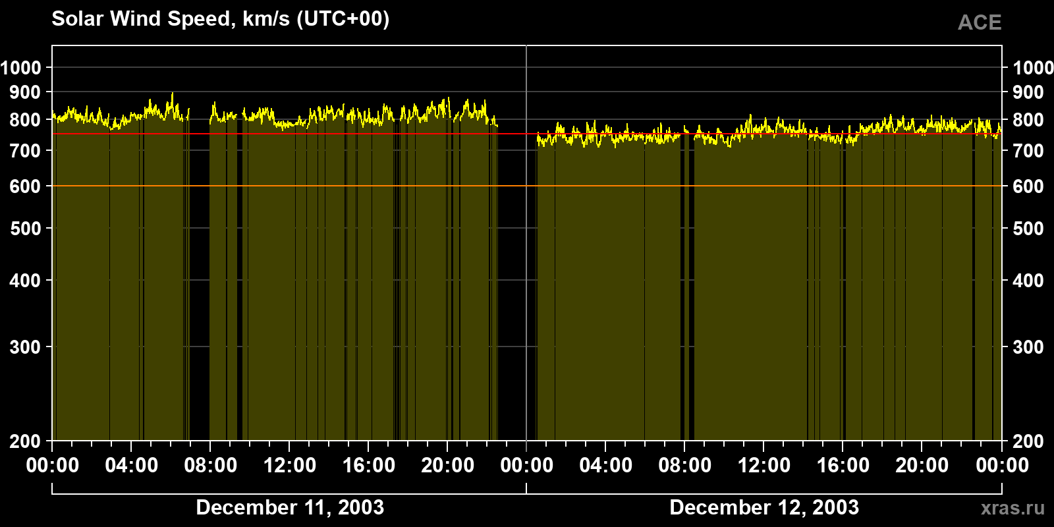1054x527 pixels.
Task: Select the 'December 12, 2003' date label
Action: (x=764, y=507)
